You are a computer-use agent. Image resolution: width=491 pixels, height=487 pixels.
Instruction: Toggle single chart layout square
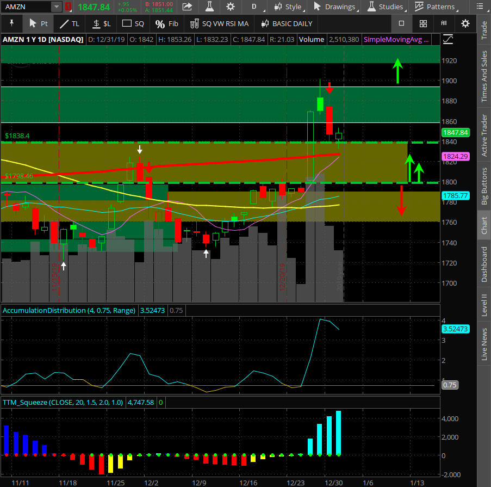pyautogui.click(x=402, y=23)
